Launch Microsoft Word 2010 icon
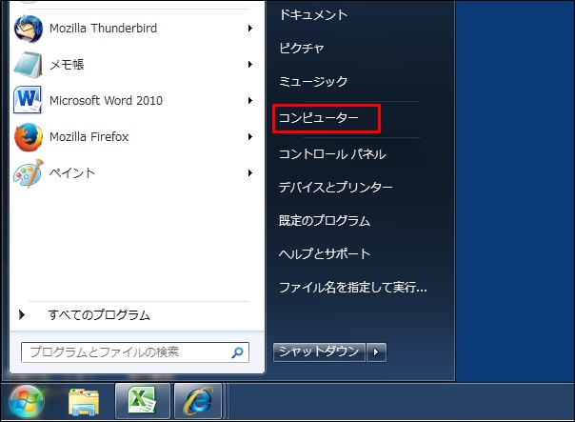Viewport: 575px width, 422px height. 29,100
